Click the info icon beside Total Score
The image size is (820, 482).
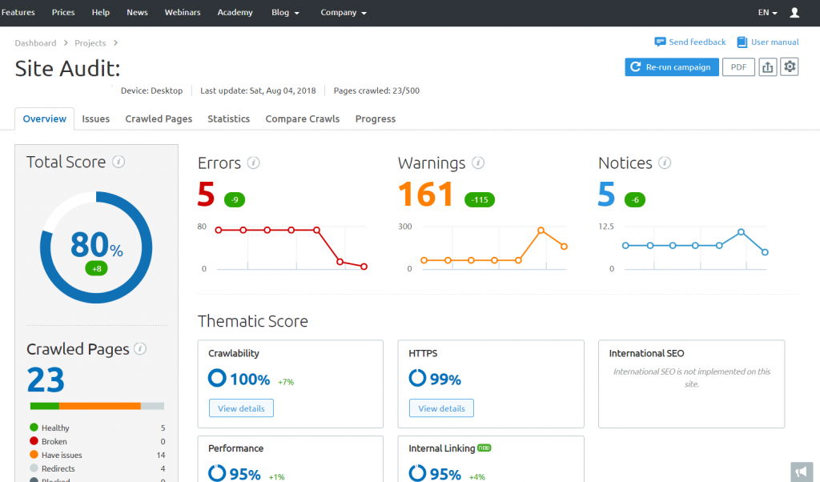(119, 162)
